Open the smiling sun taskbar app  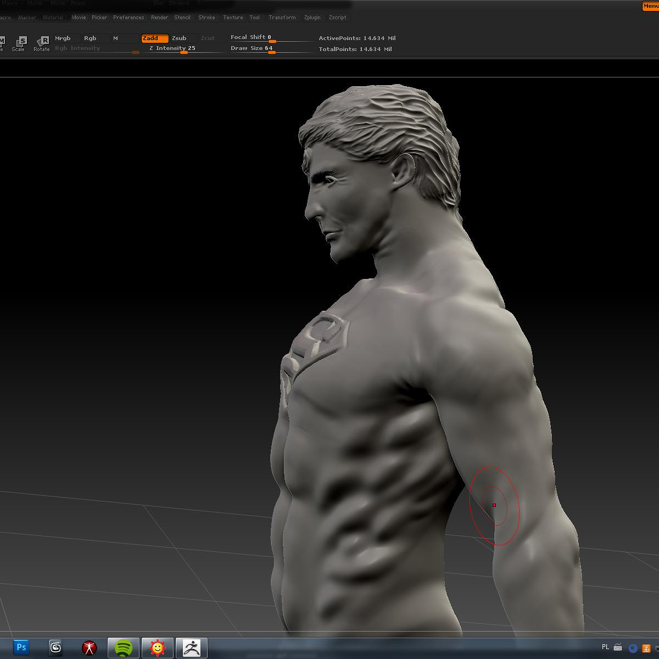(x=158, y=647)
